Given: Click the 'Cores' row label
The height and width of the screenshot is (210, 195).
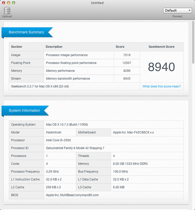Looking at the screenshot, I should point(15,164).
